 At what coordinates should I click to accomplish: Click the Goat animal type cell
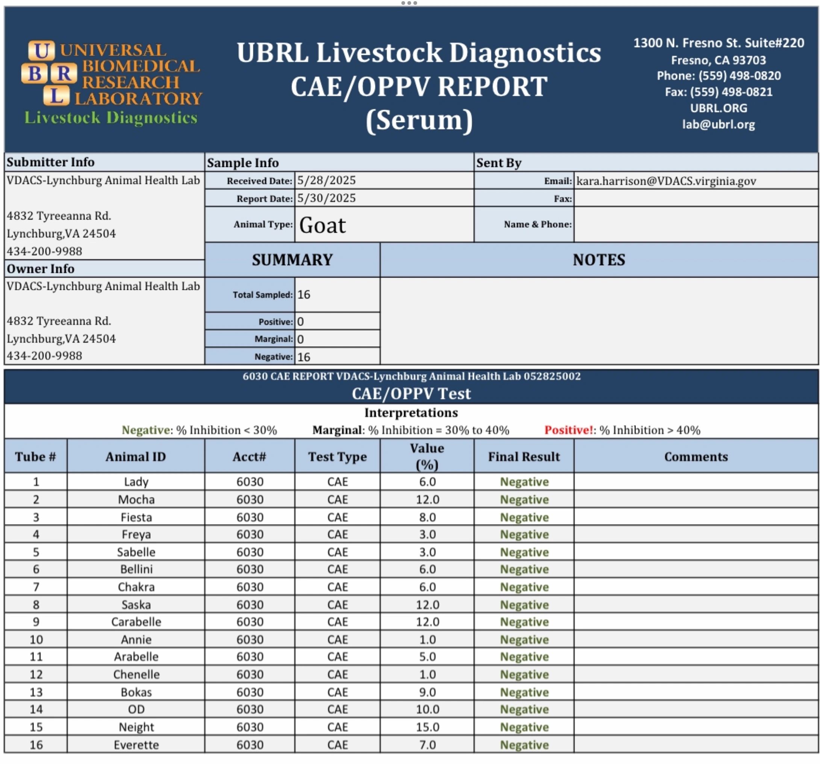pos(322,225)
